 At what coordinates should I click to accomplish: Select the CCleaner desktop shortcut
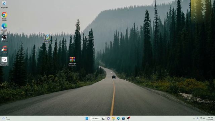[x=4, y=49]
